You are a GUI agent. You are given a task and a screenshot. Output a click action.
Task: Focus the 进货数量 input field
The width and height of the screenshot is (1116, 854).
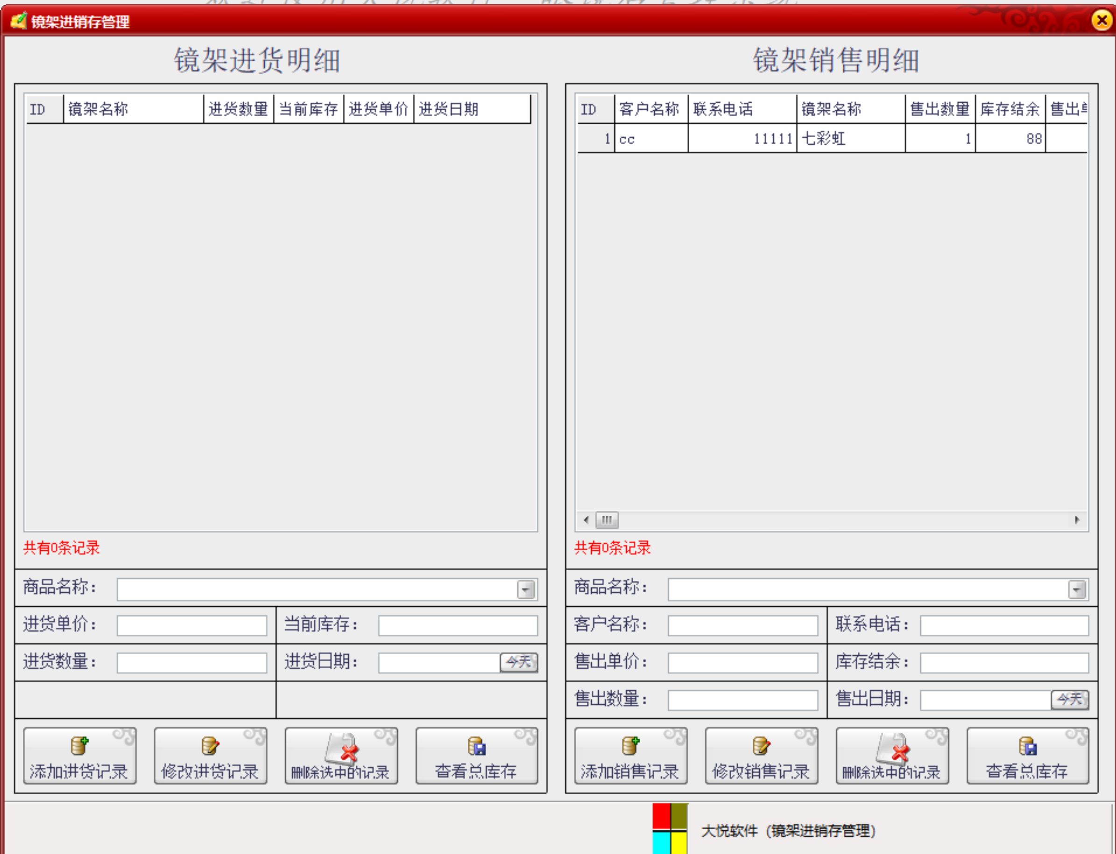(x=192, y=663)
